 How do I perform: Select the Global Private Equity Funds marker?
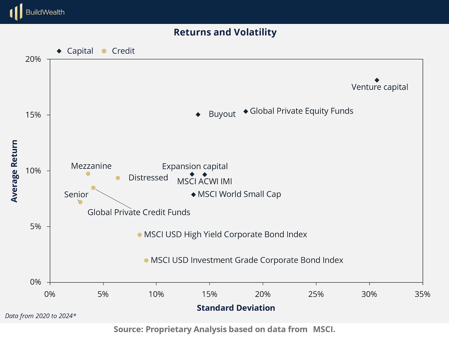pos(246,111)
